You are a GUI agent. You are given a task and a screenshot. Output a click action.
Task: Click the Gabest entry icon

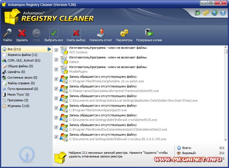pyautogui.click(x=64, y=60)
